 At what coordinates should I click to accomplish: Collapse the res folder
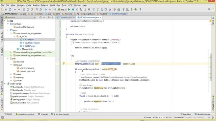point(8,58)
